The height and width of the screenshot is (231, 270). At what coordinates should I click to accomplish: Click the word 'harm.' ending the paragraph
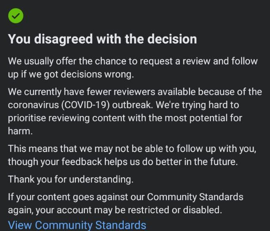tap(20, 131)
